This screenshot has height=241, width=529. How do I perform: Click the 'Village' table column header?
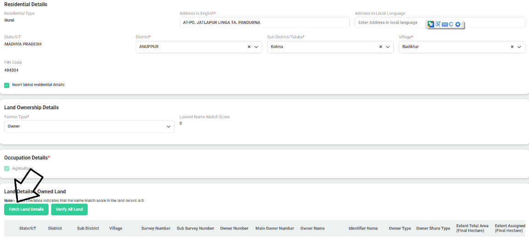[x=116, y=228]
